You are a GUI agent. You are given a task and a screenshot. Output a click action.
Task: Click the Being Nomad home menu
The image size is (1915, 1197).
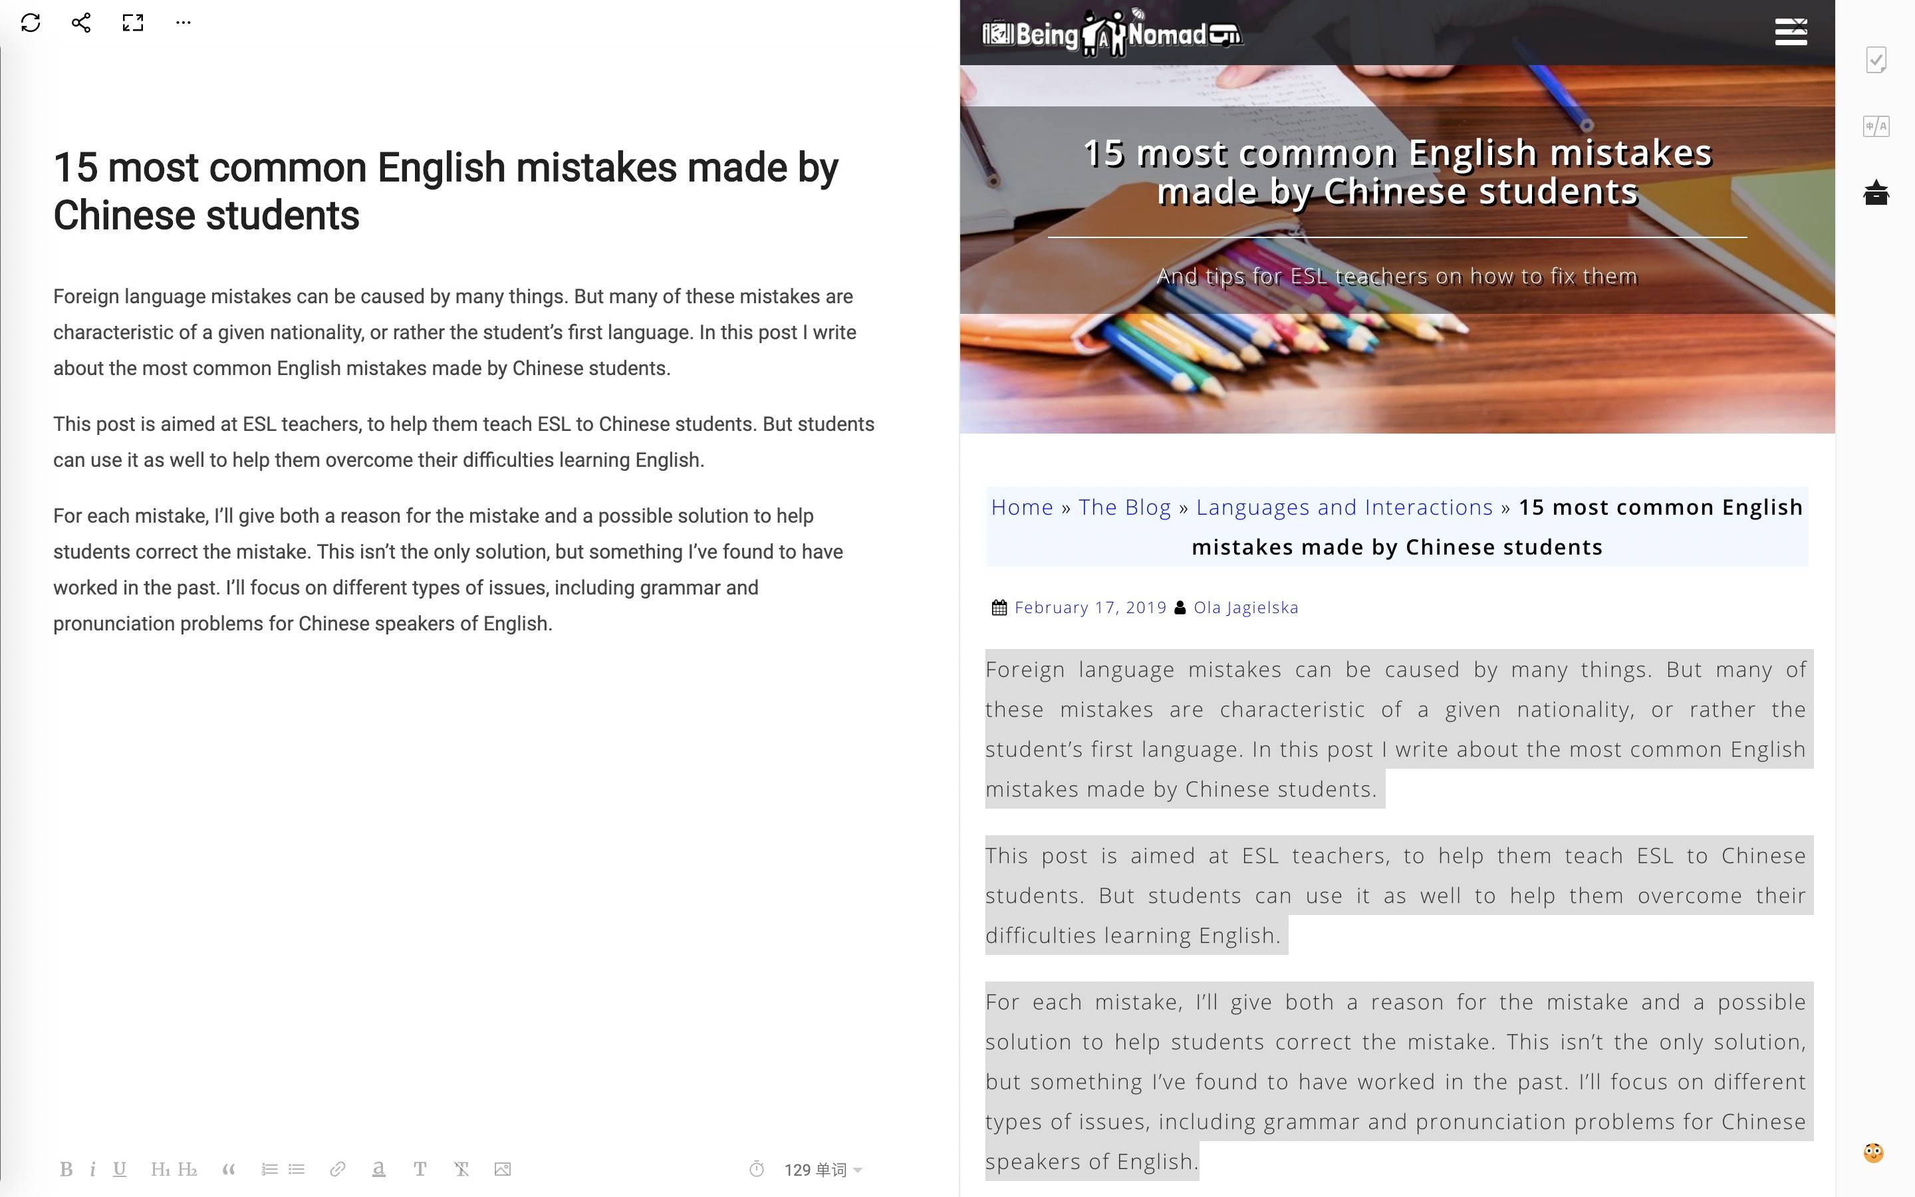click(x=1792, y=32)
